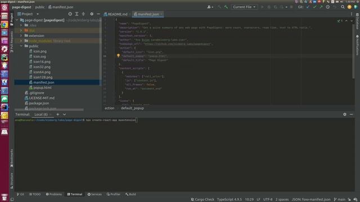Viewport: 360px width, 202px height.
Task: Click TypeScript 4.9.5 status widget
Action: click(x=229, y=200)
